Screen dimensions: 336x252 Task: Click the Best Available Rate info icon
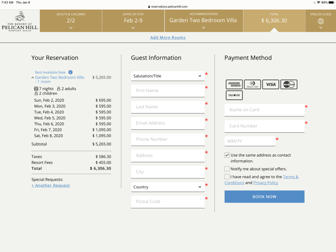(x=70, y=72)
